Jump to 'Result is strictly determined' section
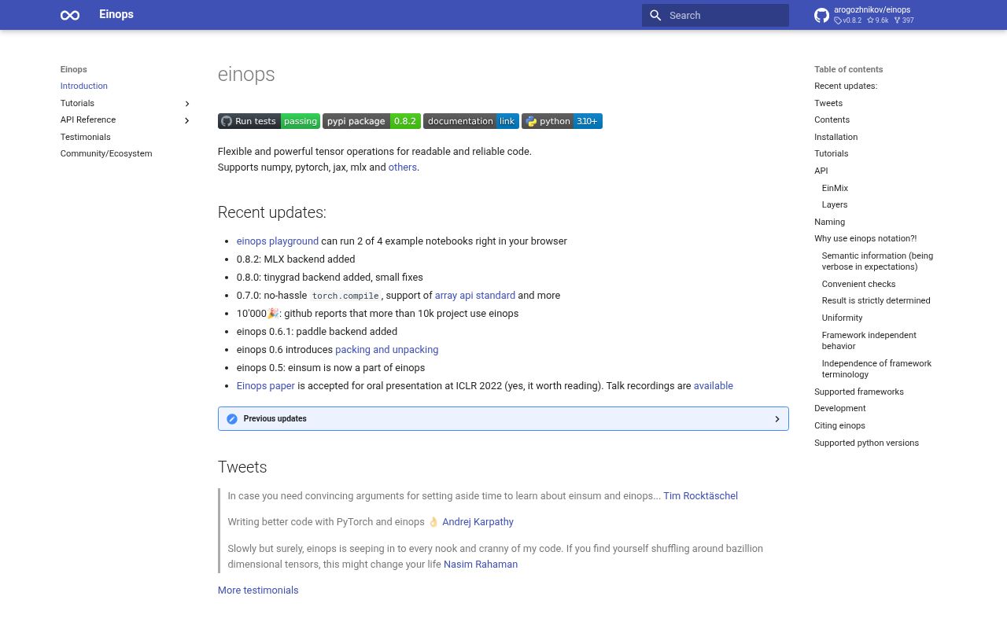Viewport: 1007px width, 629px height. pos(876,300)
